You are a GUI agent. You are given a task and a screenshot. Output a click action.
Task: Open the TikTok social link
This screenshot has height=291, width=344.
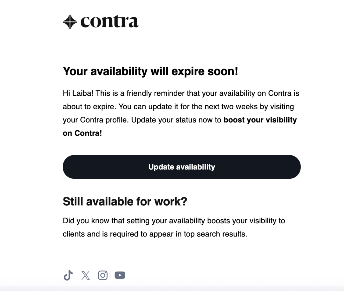coord(68,275)
